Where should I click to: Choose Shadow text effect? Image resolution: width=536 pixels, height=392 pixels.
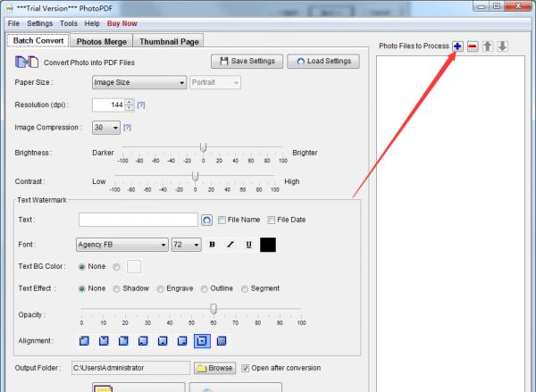pyautogui.click(x=116, y=288)
